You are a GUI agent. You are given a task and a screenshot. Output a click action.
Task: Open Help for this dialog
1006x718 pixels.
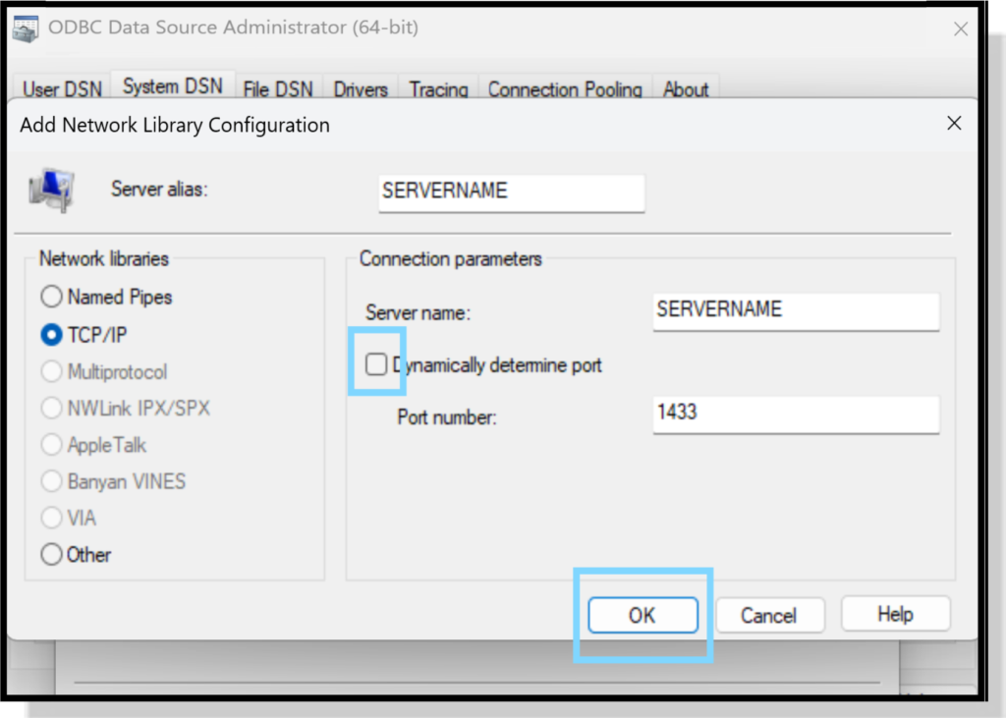click(x=895, y=615)
